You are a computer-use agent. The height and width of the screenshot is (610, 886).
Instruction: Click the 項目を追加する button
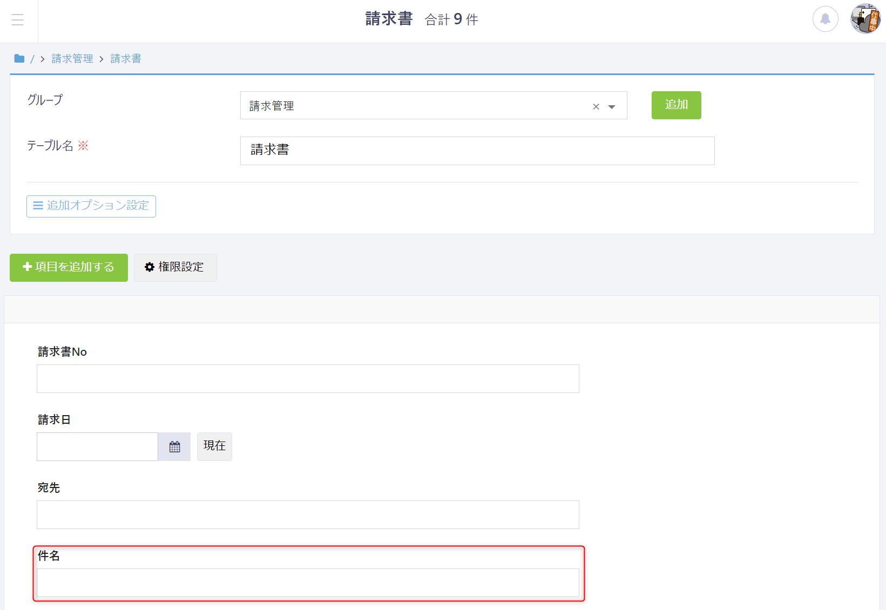(69, 267)
